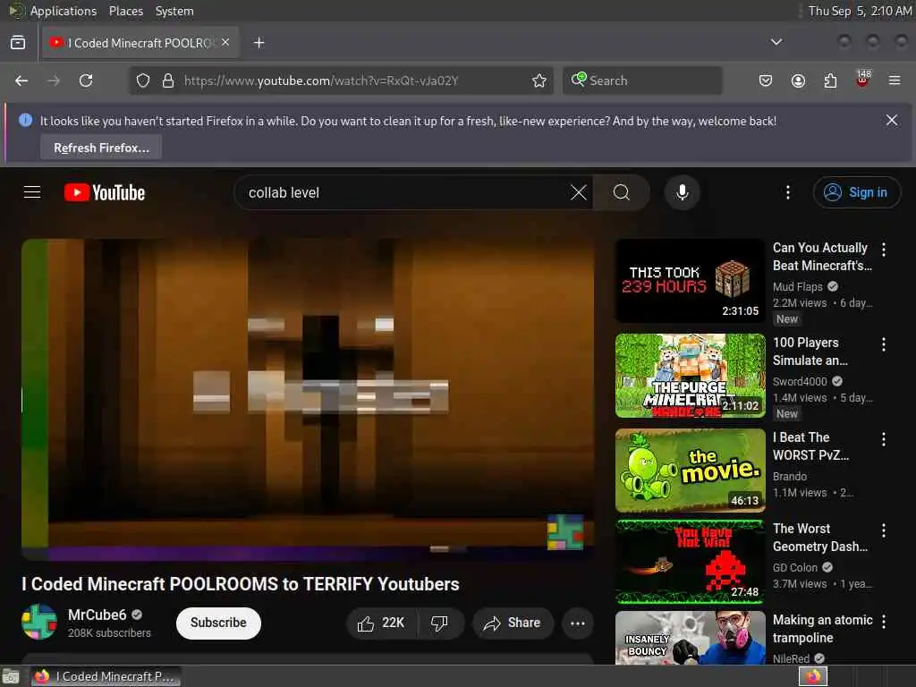This screenshot has width=916, height=687.
Task: Open options for The Worst Geometry Dash
Action: click(x=883, y=530)
